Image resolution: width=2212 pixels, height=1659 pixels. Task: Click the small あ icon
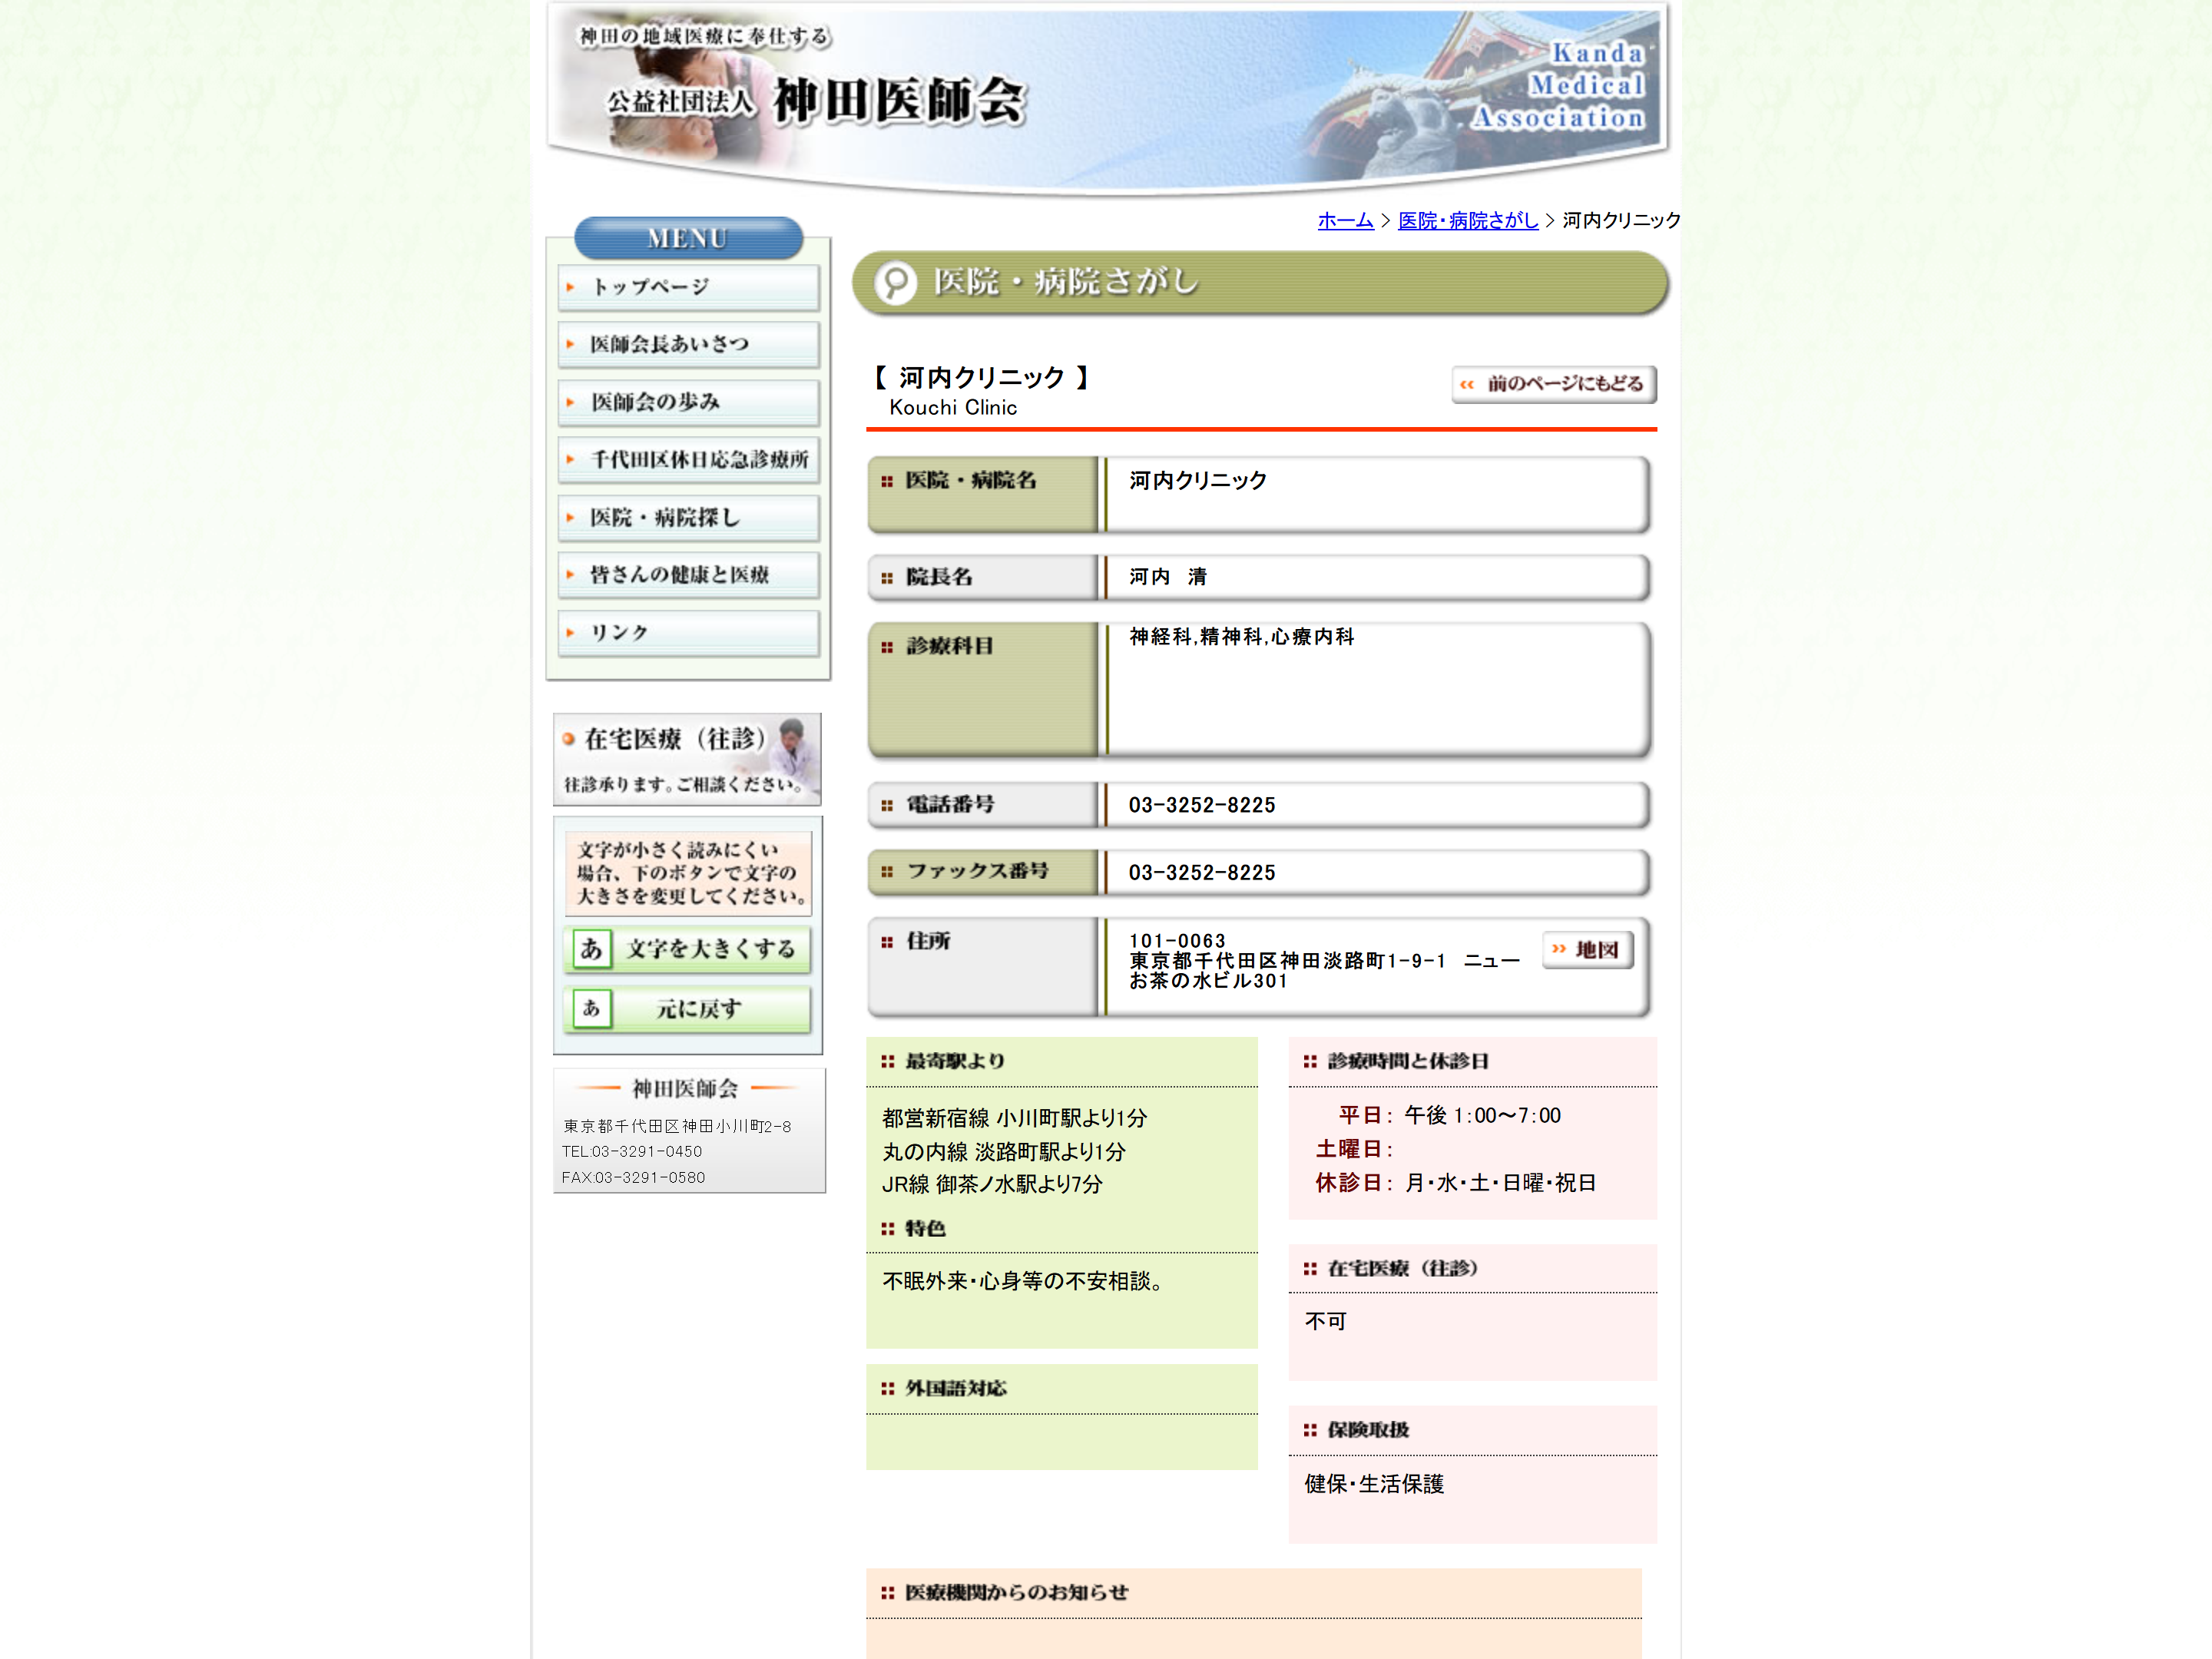coord(591,1009)
